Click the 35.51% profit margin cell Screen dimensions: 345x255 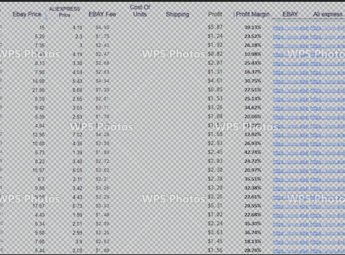click(253, 179)
